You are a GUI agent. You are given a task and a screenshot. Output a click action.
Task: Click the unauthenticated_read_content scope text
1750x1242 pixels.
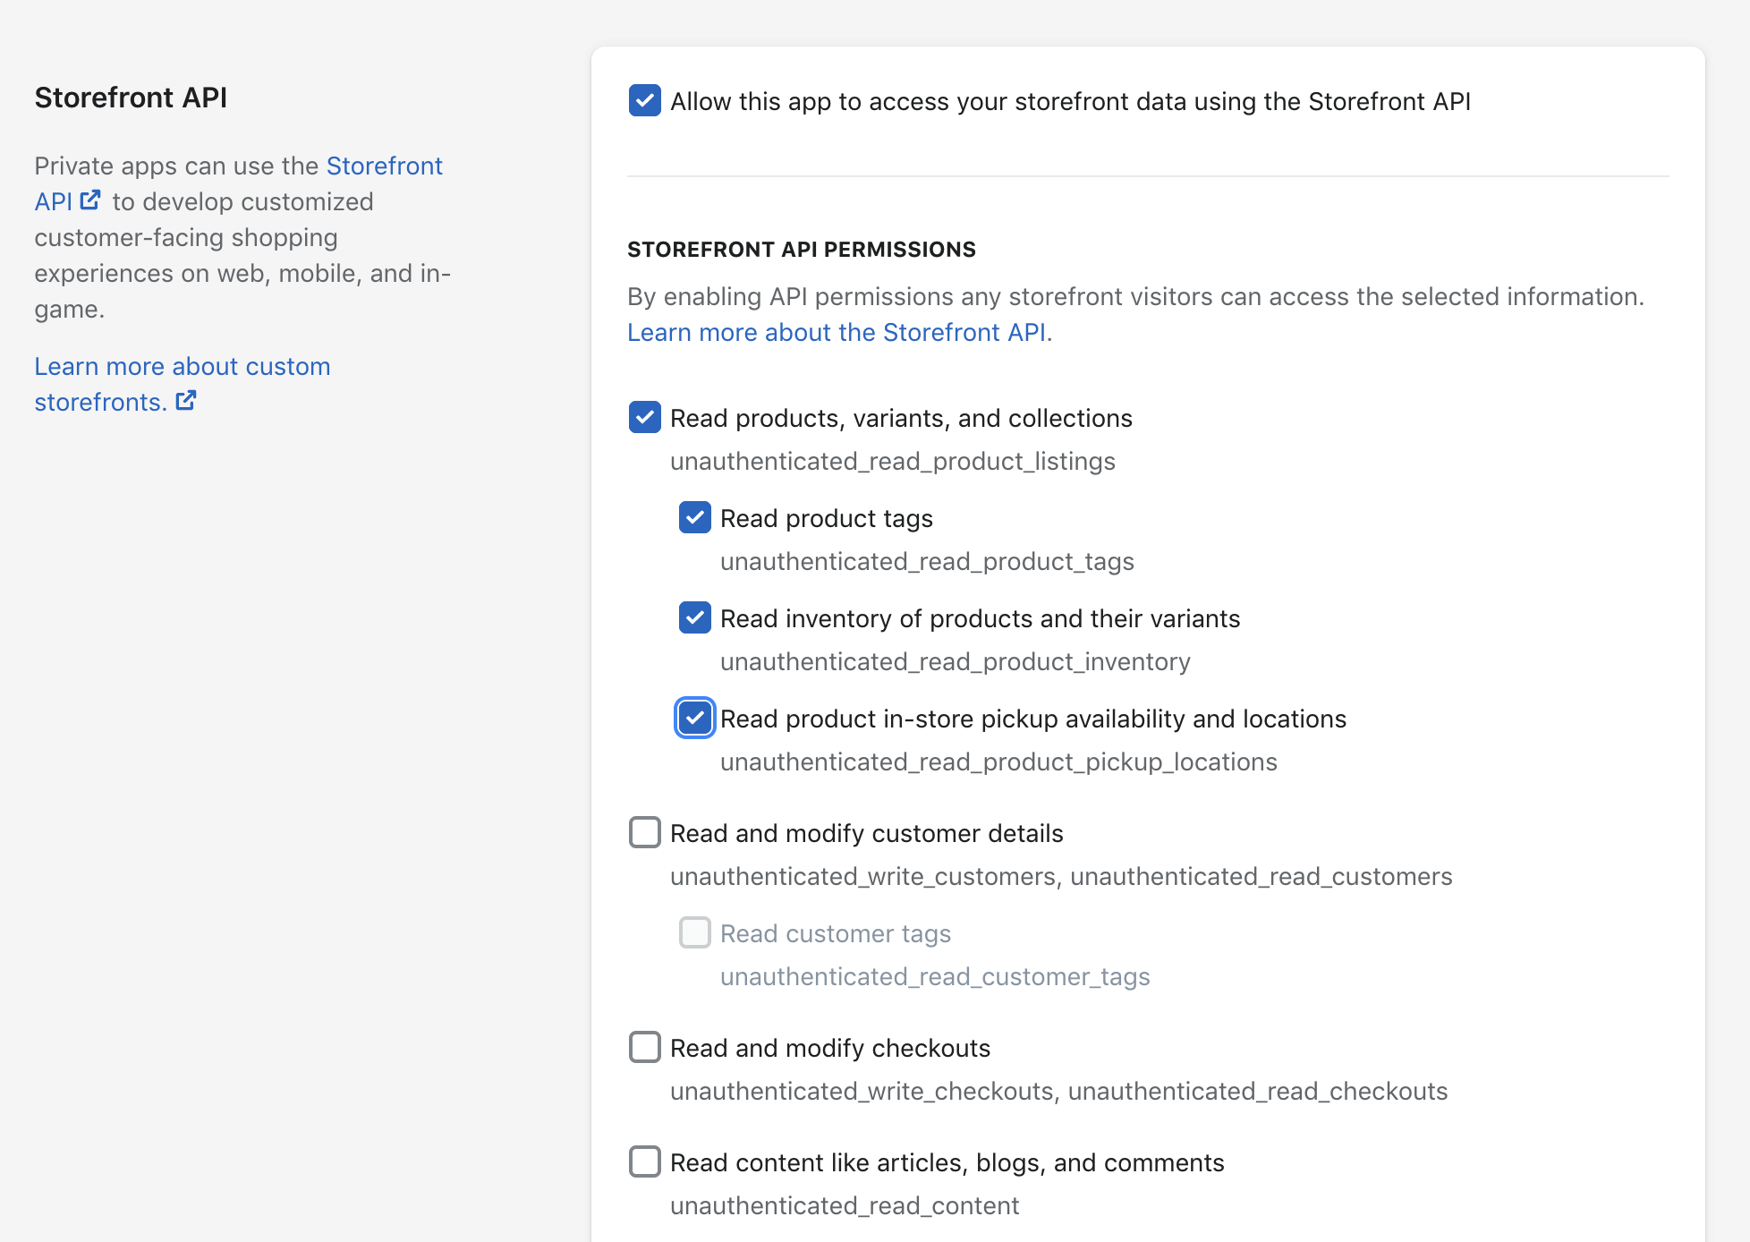coord(844,1206)
